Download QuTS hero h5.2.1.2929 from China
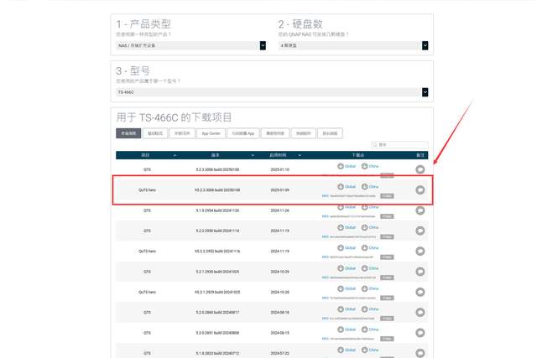 (370, 289)
